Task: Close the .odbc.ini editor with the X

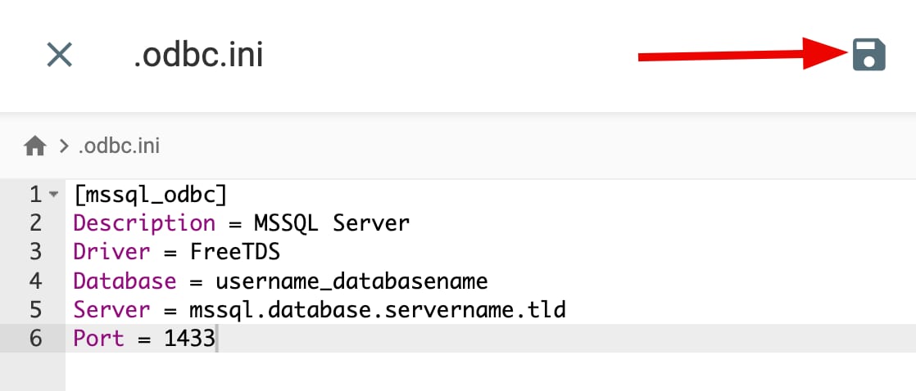Action: [x=60, y=55]
